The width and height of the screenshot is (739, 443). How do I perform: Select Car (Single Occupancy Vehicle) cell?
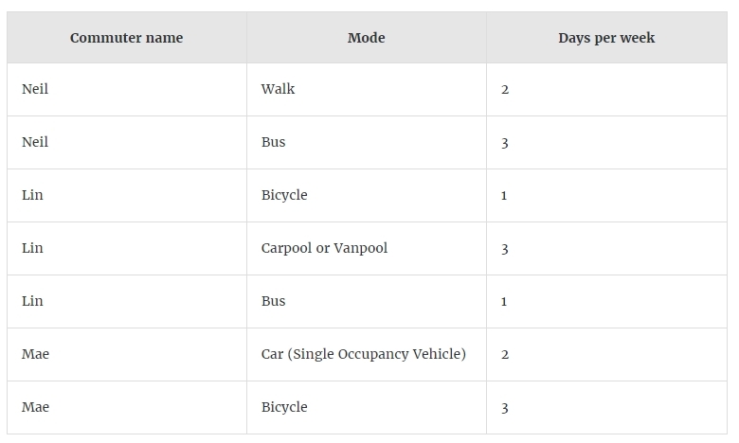coord(367,354)
